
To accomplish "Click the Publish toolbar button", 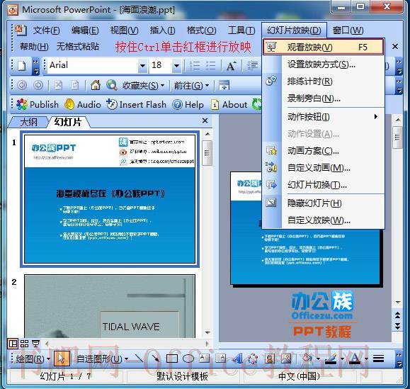I will pos(38,105).
